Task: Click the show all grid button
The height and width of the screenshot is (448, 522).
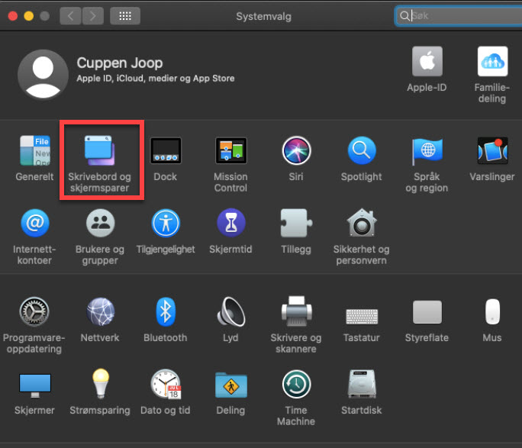Action: coord(125,16)
